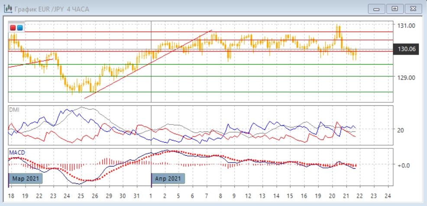427x206 pixels.
Task: Close the EUR/JPY chart window
Action: 413,9
